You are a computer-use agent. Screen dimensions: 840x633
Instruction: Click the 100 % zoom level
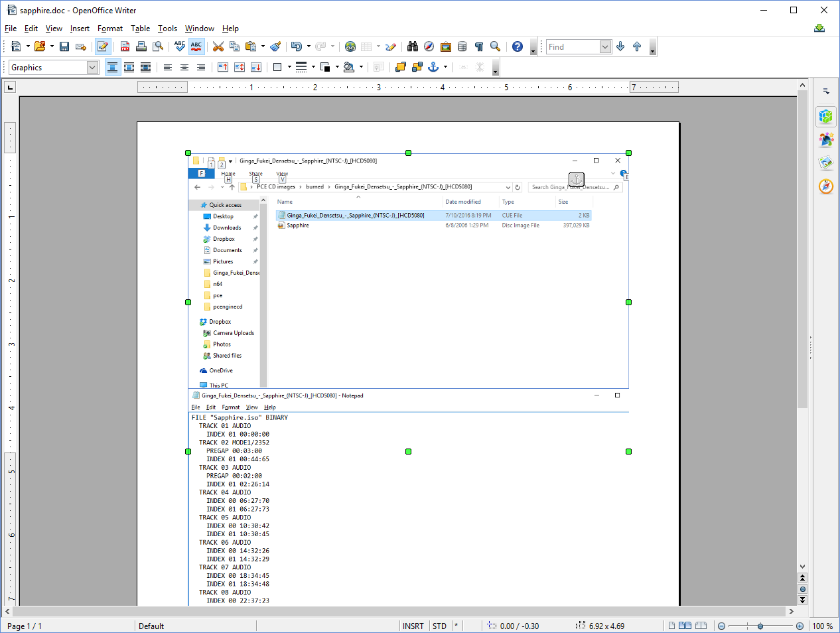click(x=823, y=626)
